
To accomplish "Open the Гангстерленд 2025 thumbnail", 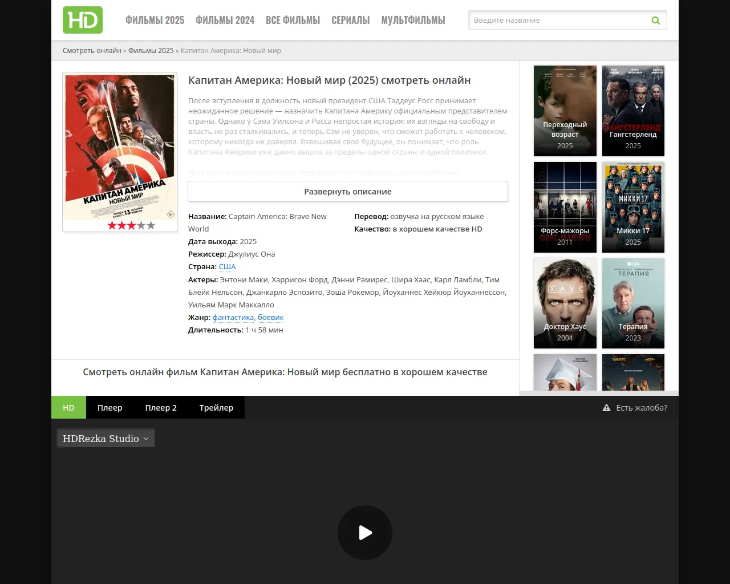I will (x=633, y=111).
